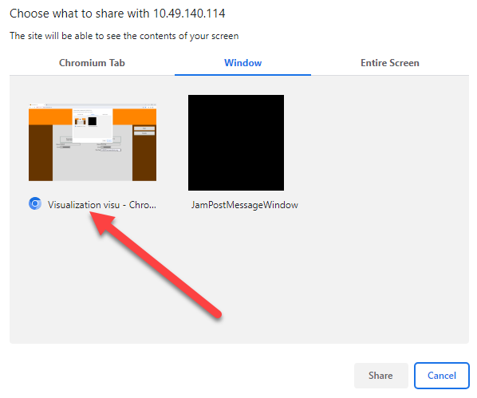The image size is (477, 398).
Task: Choose the black JamPostMessageWindow preview
Action: coord(236,143)
